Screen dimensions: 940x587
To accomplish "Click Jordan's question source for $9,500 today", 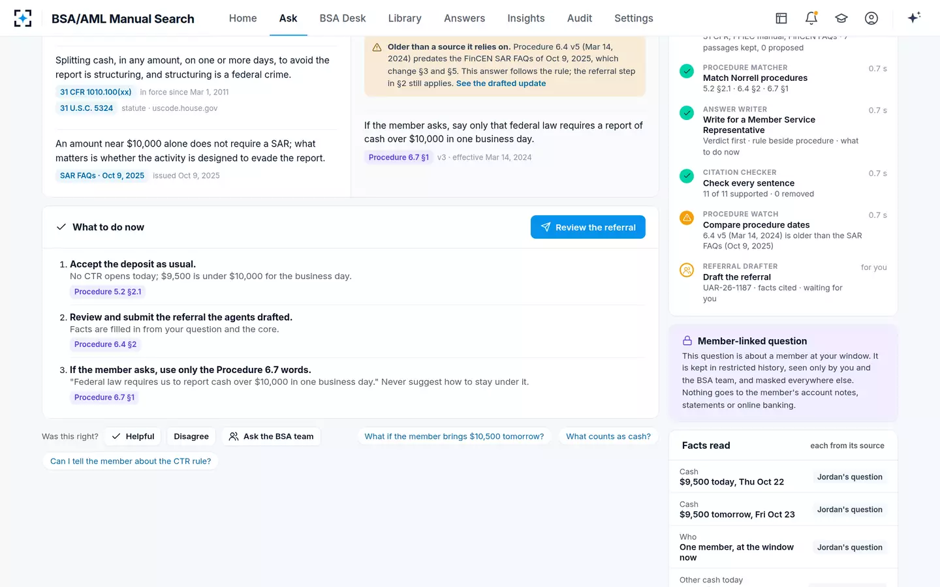I will (x=850, y=477).
